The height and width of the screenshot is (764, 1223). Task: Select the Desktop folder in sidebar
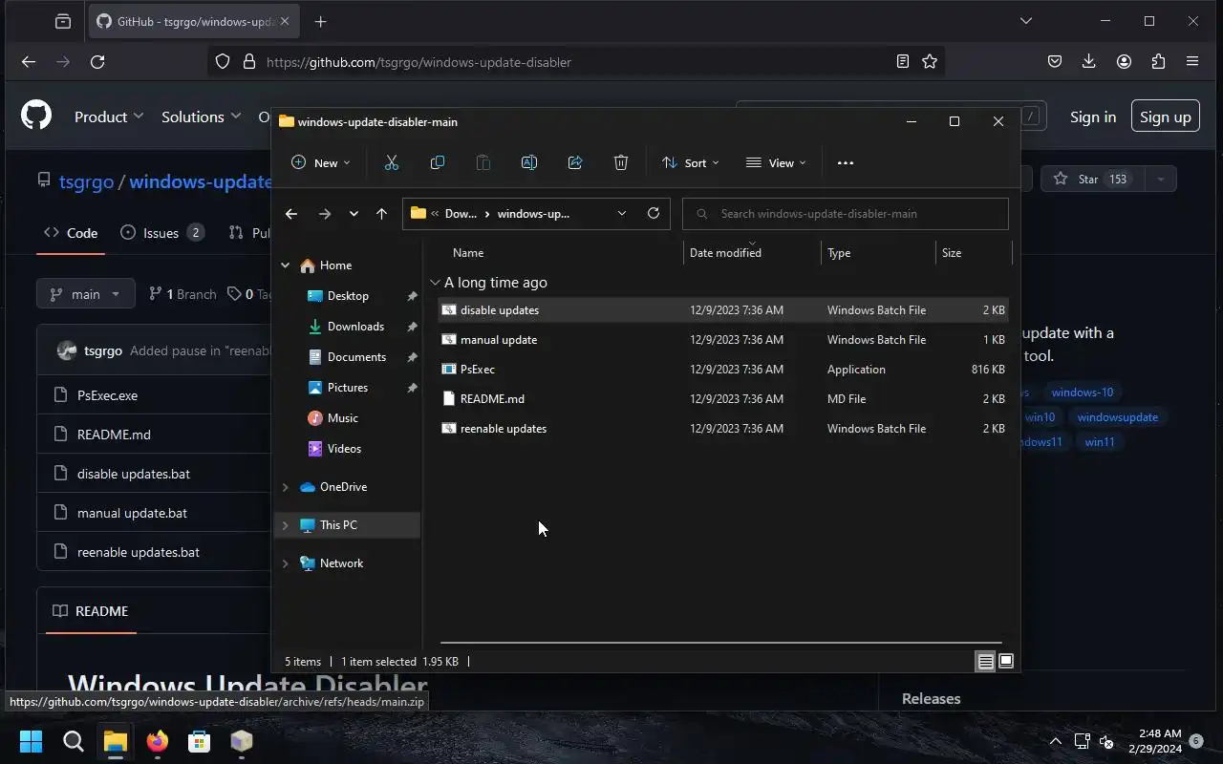click(x=348, y=296)
